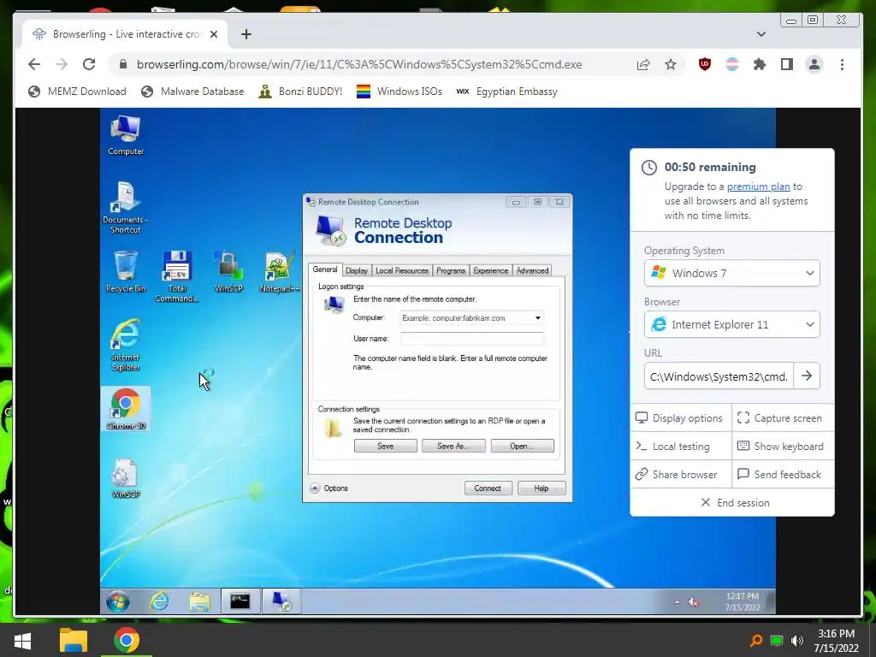Select the WinSCP settings file icon

tap(126, 478)
